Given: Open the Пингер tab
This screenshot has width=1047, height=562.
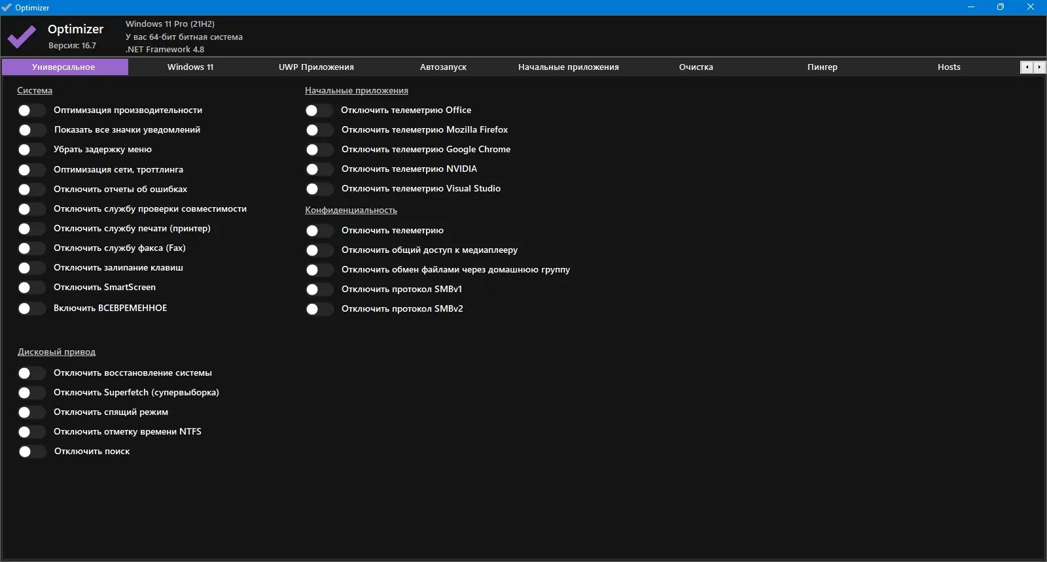Looking at the screenshot, I should pyautogui.click(x=823, y=67).
